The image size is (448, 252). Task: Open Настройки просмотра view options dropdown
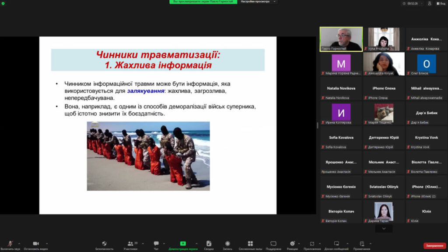260,2
